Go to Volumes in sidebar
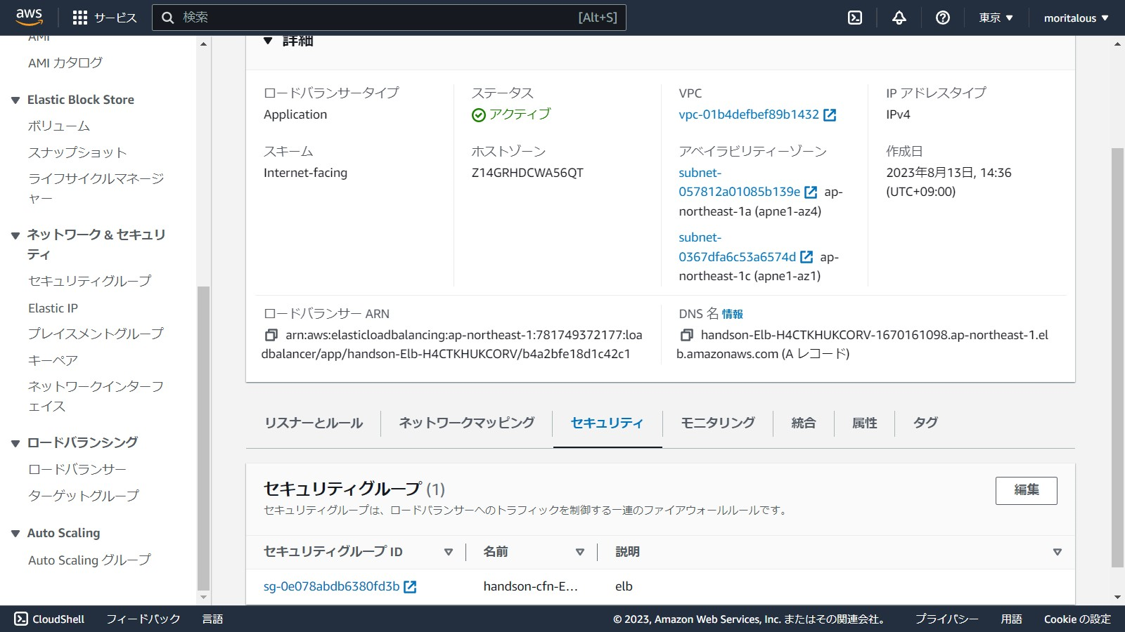This screenshot has height=632, width=1125. [59, 126]
